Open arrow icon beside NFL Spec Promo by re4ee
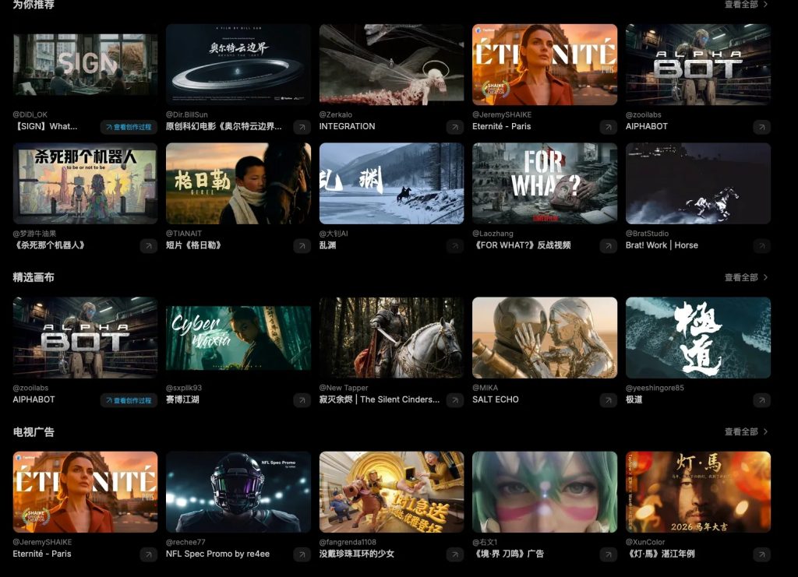This screenshot has height=577, width=798. click(302, 554)
